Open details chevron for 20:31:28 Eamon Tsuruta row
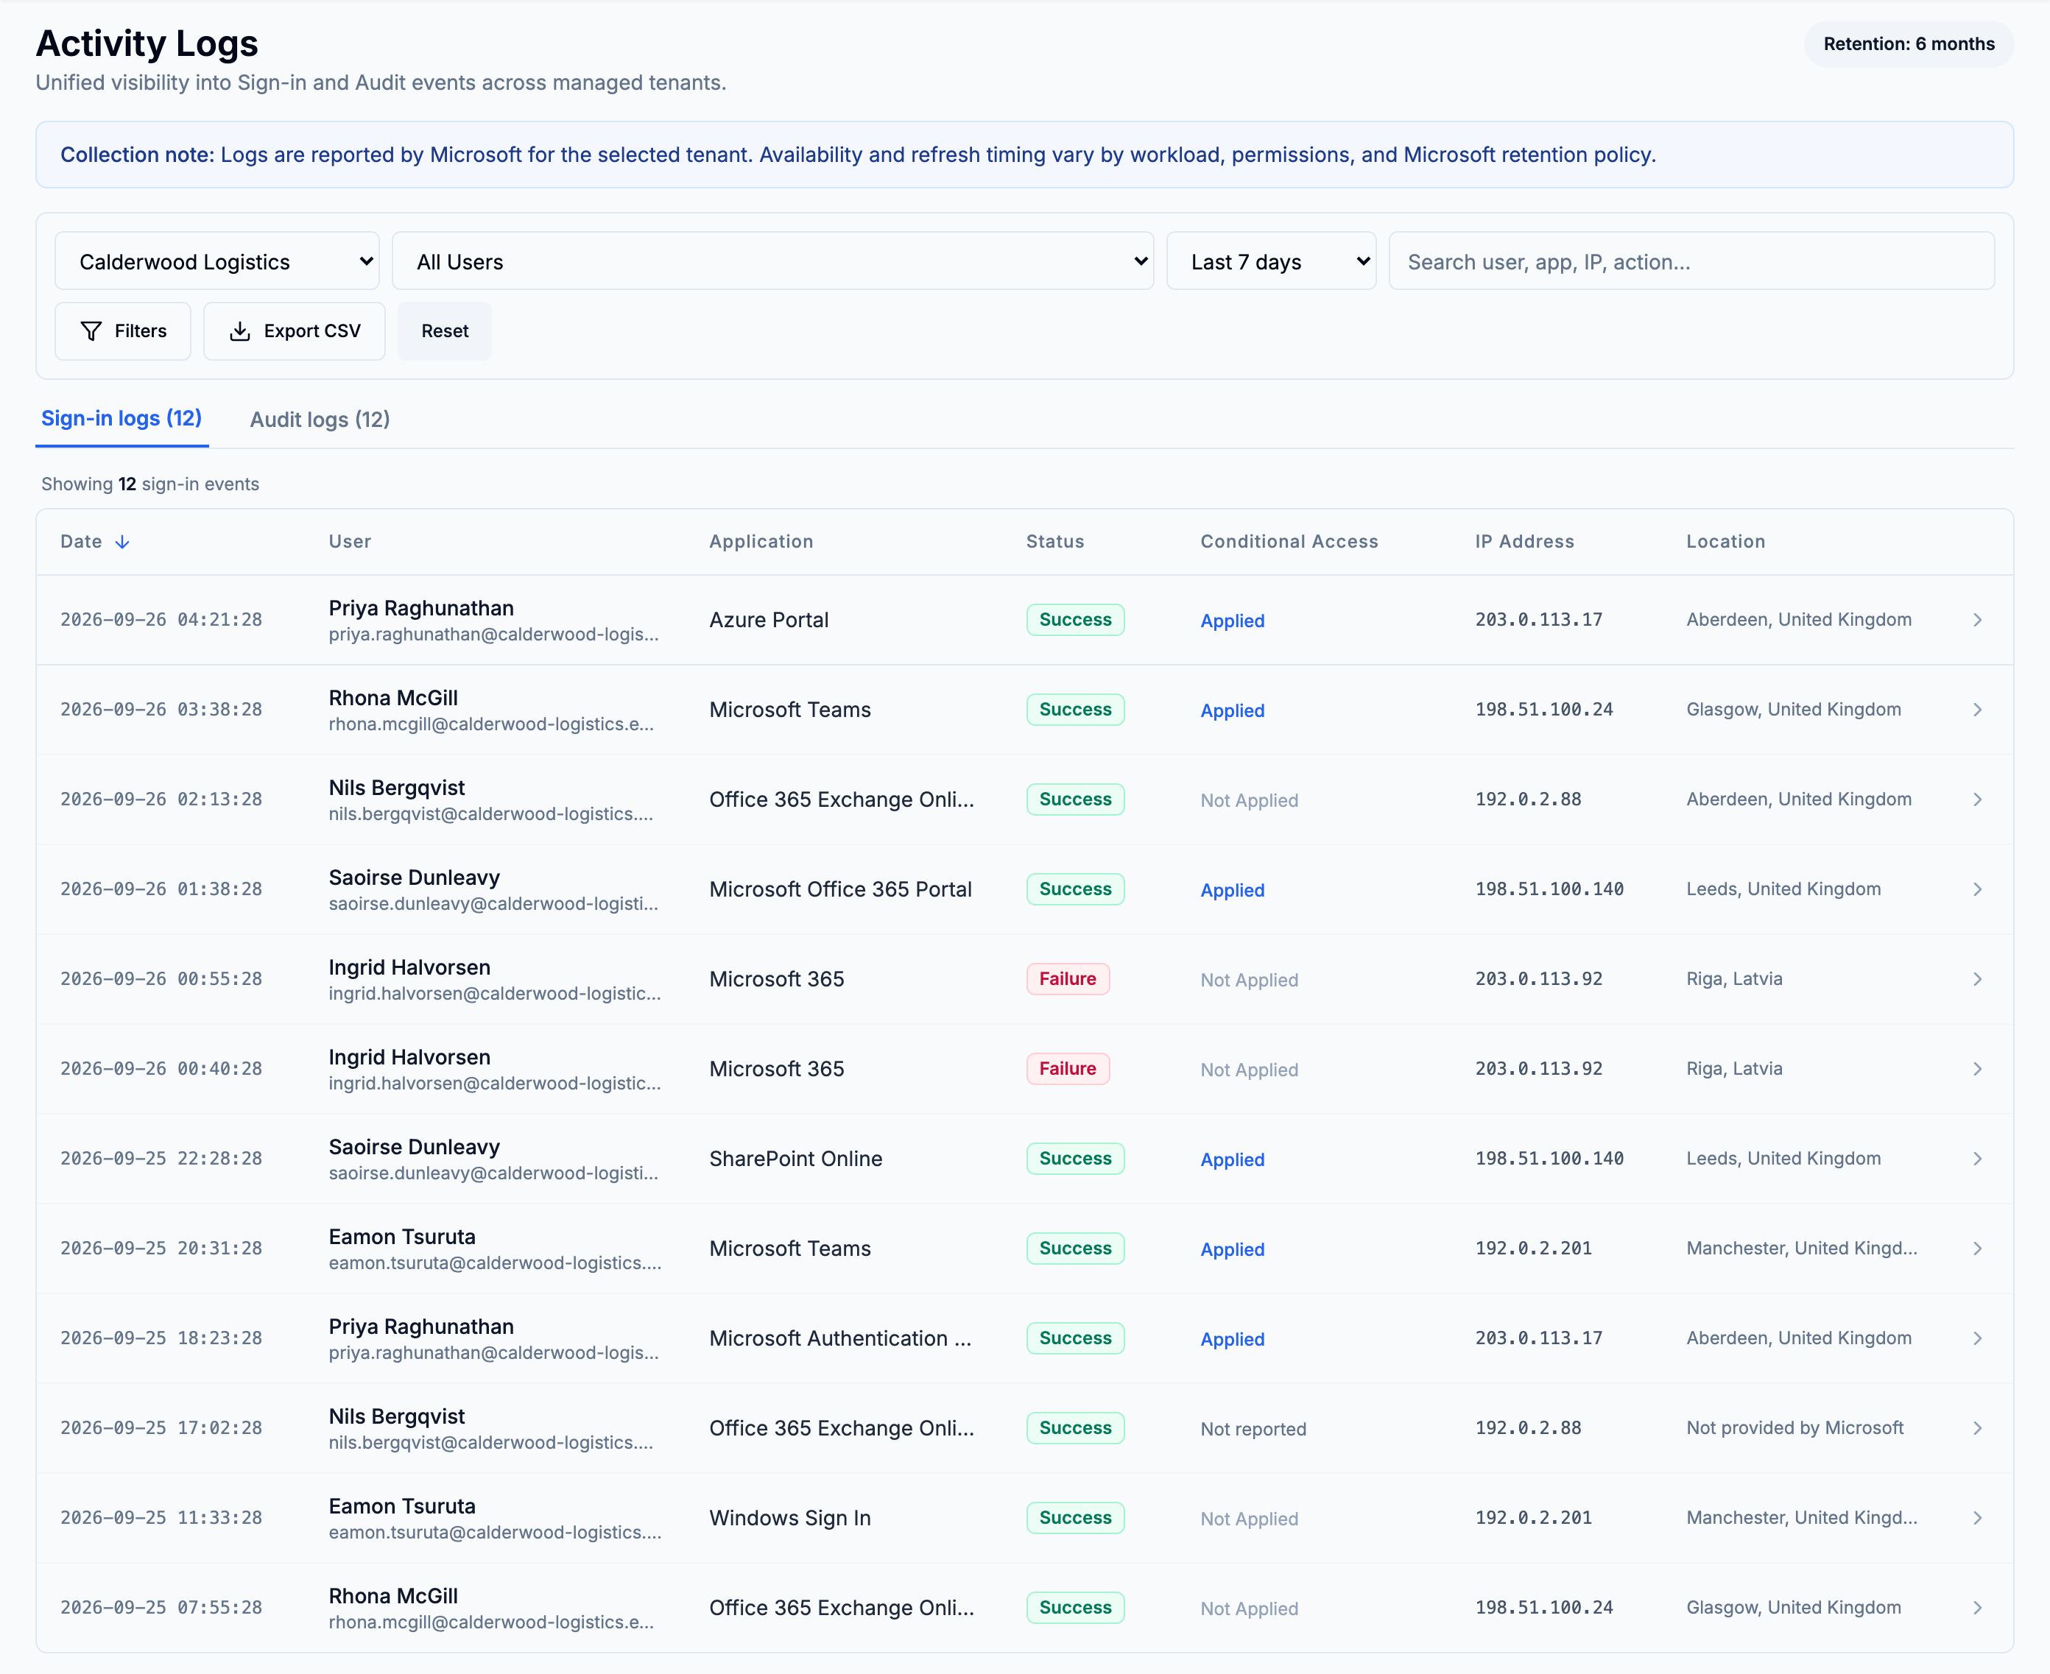2050x1674 pixels. point(1978,1248)
